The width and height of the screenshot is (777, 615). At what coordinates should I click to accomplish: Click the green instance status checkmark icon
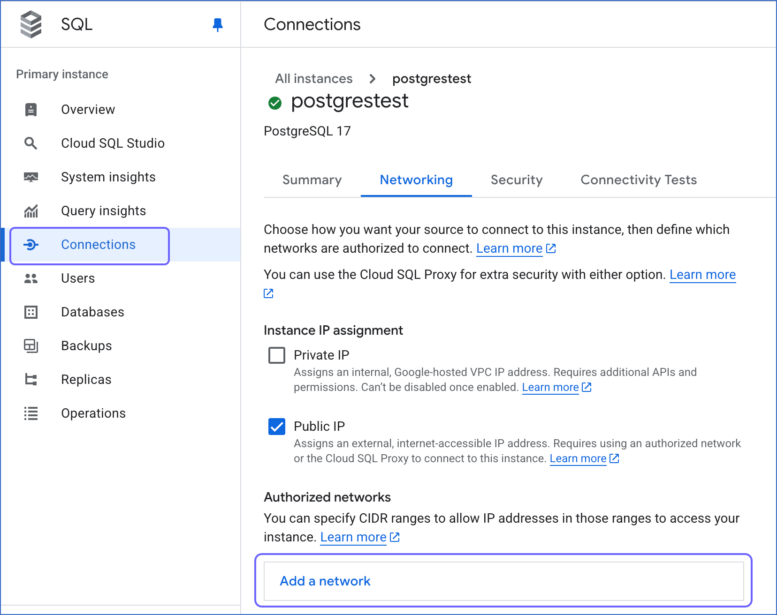(x=275, y=103)
